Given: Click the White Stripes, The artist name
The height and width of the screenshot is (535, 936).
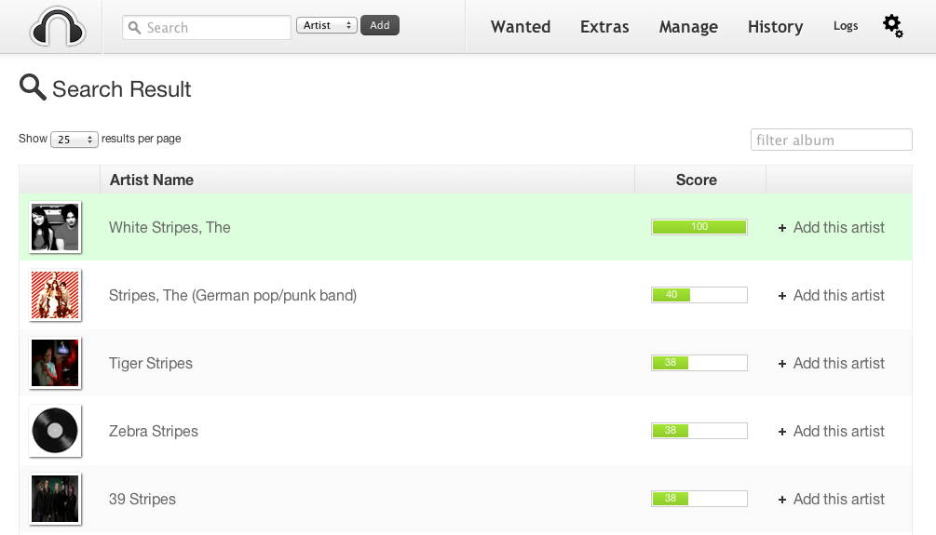Looking at the screenshot, I should pyautogui.click(x=170, y=227).
